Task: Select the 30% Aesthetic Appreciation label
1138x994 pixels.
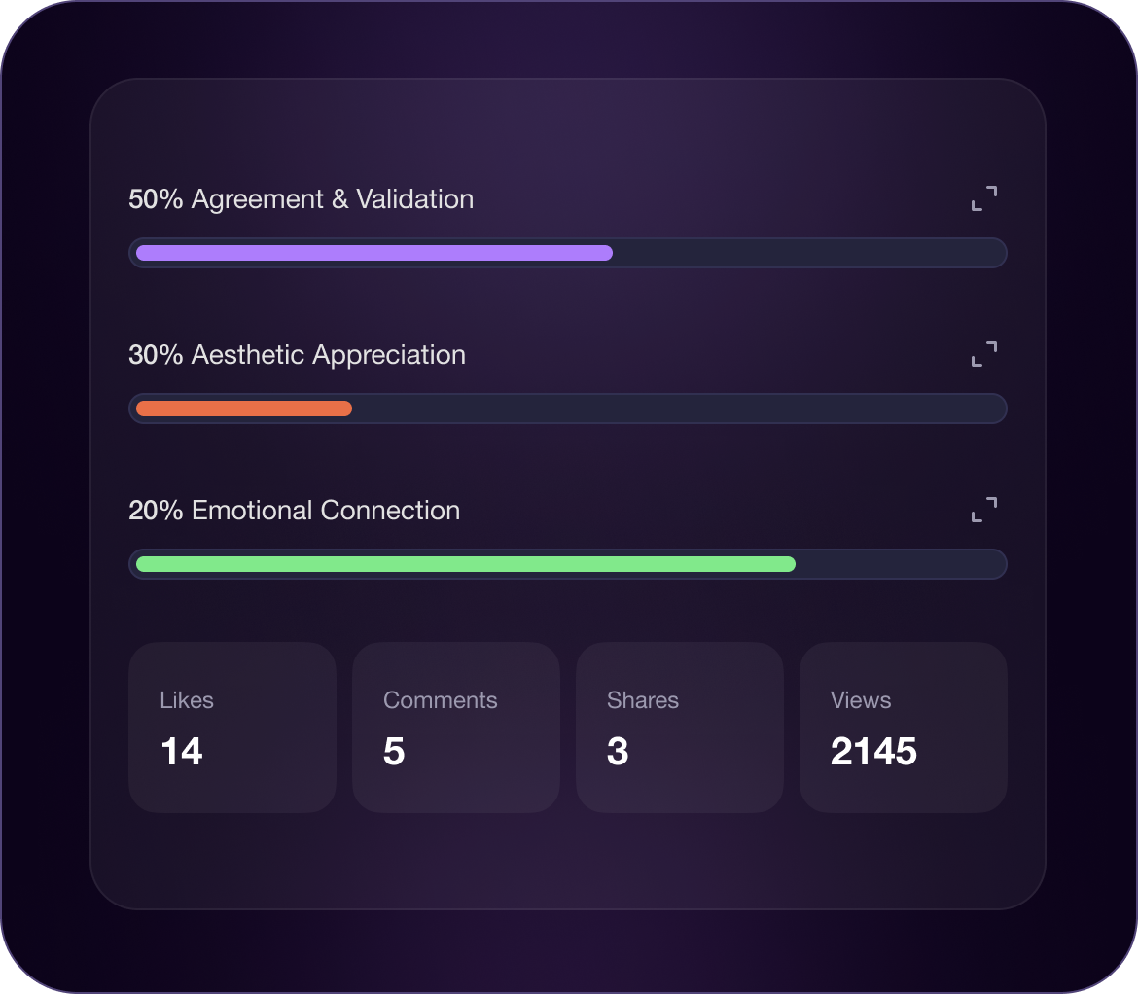Action: [x=297, y=355]
